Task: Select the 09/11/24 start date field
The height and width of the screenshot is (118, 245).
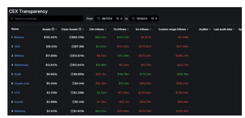Action: pyautogui.click(x=107, y=19)
